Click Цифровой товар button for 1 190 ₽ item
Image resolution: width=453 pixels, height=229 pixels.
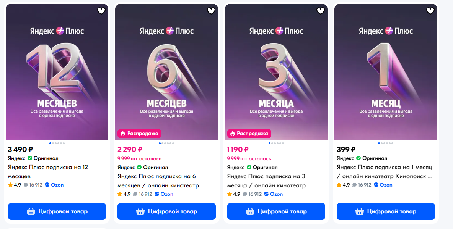click(276, 211)
